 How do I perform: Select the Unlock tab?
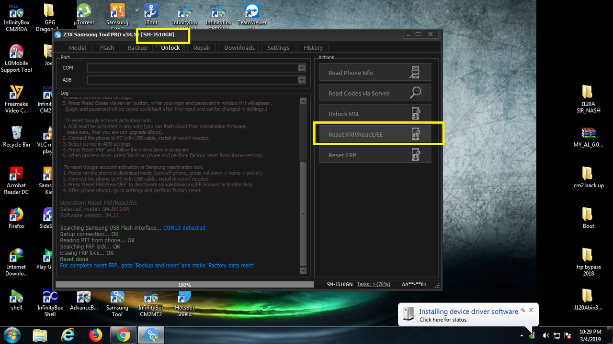(x=170, y=48)
